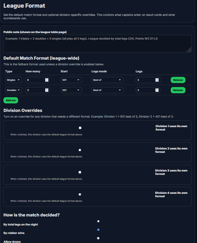Toggle the Division 3 own format checkbox
The width and height of the screenshot is (197, 243).
(80, 172)
